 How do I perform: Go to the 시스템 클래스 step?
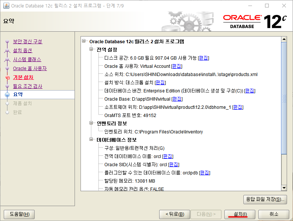(27, 59)
